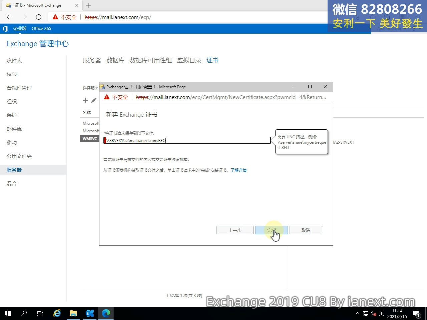Open the 证书 tab
Screen dimensions: 427x320
(x=212, y=60)
